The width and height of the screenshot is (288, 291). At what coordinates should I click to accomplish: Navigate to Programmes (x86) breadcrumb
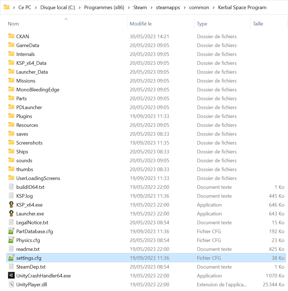104,7
